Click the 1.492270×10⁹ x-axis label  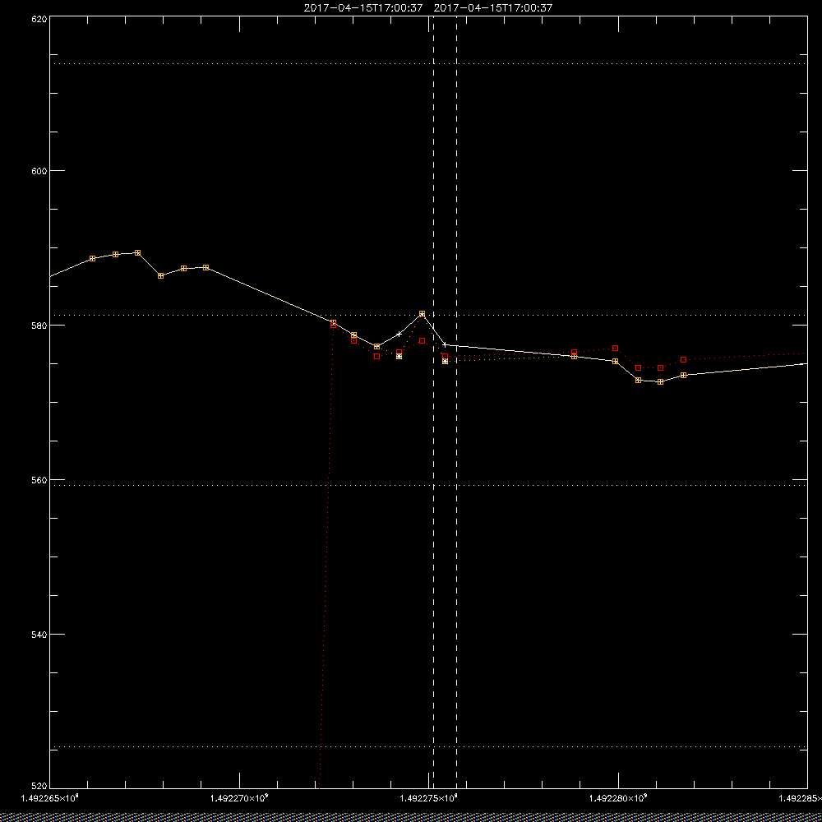pyautogui.click(x=239, y=798)
